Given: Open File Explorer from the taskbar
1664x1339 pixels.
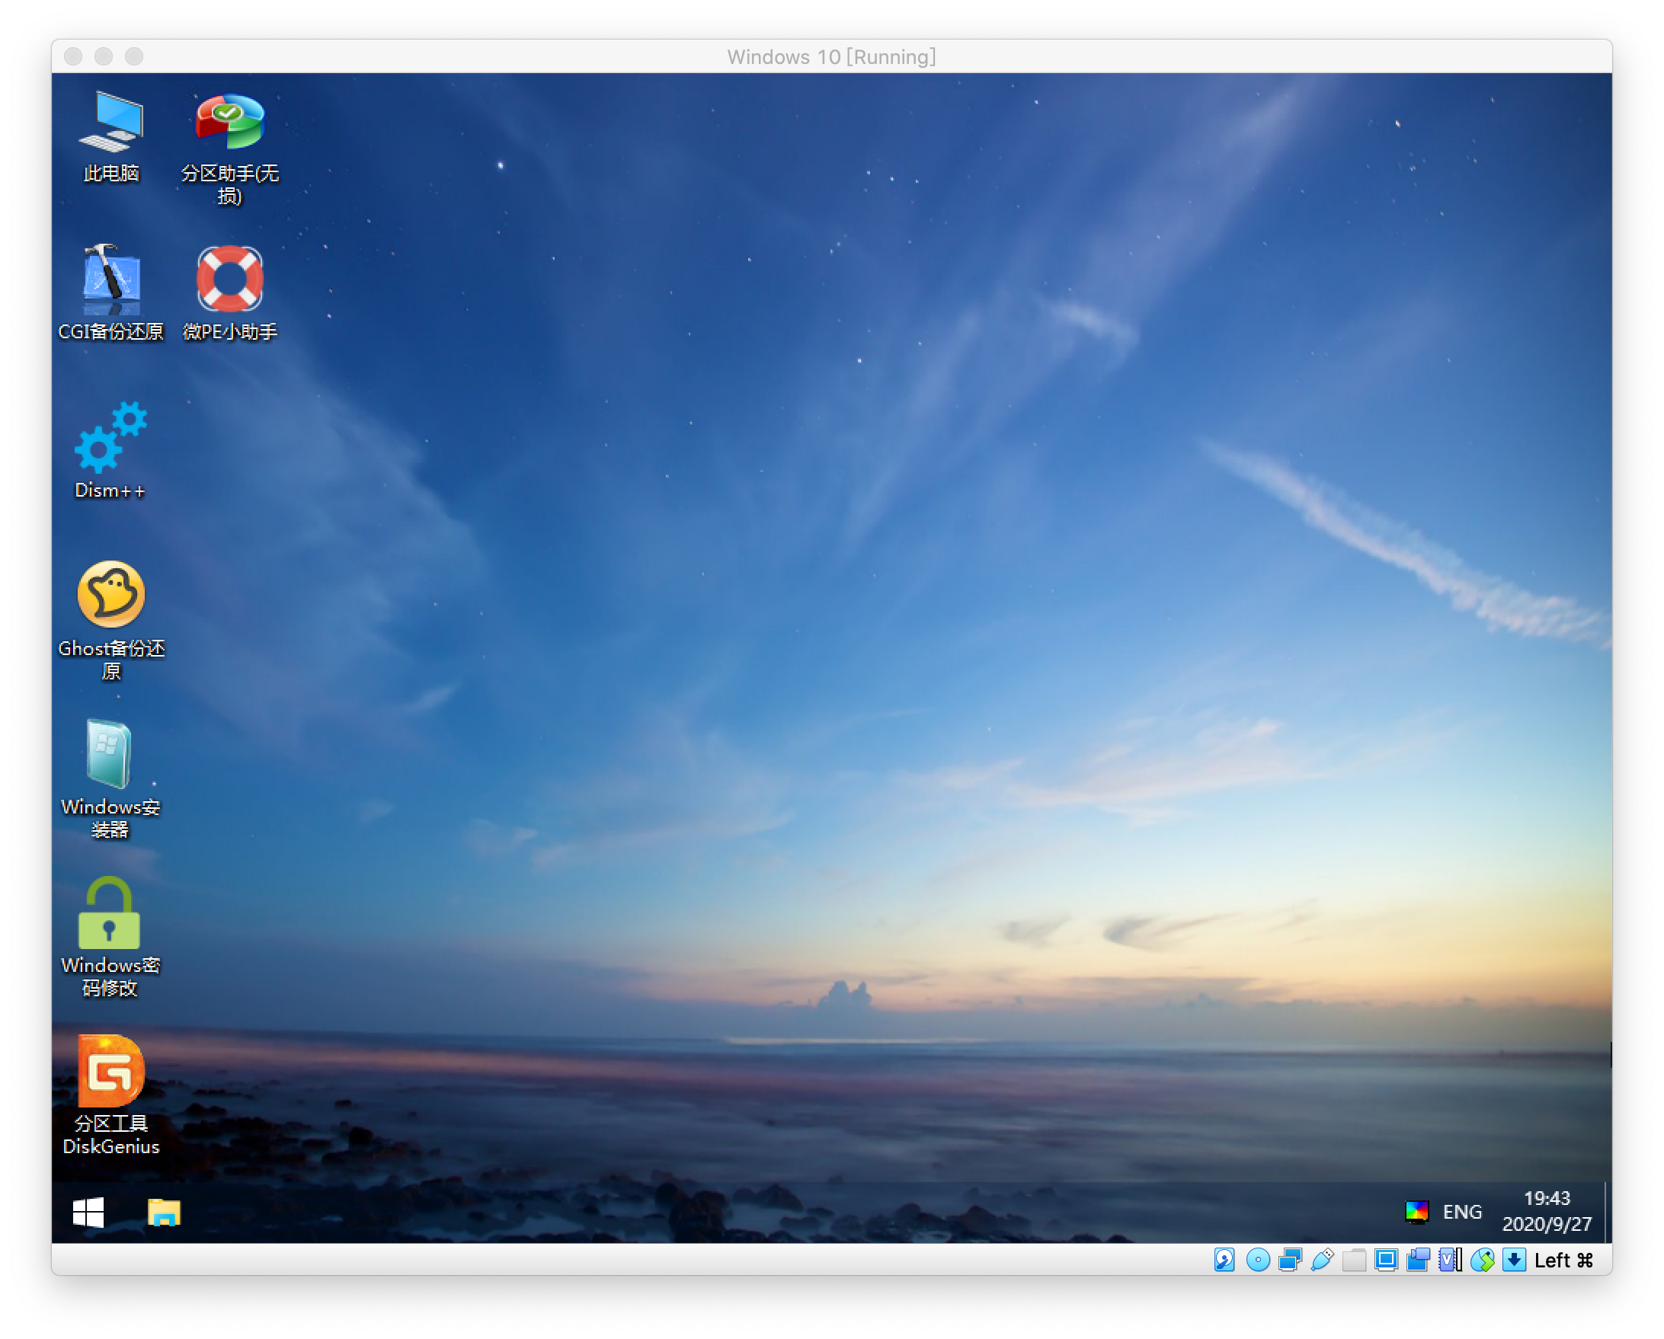Looking at the screenshot, I should (164, 1213).
